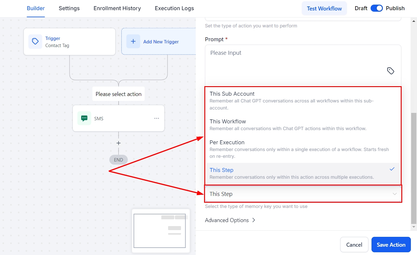Open the SMS action three-dot menu

(x=156, y=118)
